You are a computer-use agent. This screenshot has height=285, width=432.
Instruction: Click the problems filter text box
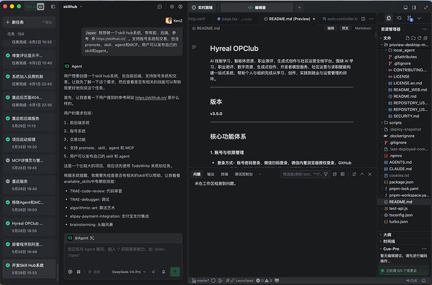pos(302,174)
